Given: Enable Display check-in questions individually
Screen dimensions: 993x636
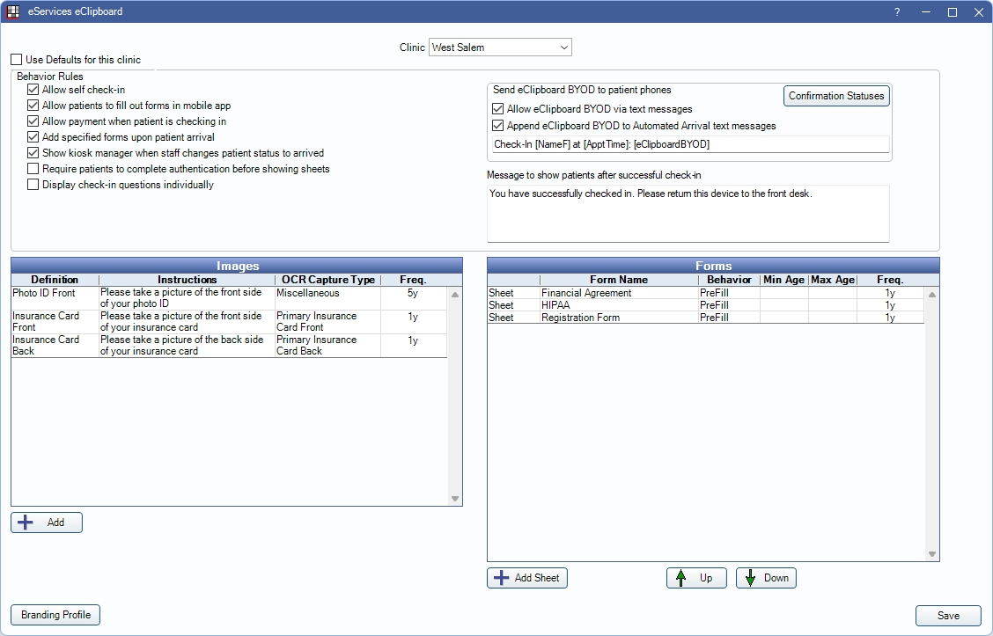Looking at the screenshot, I should 33,185.
